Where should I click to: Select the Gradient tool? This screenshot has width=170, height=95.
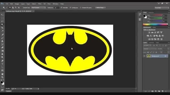[2, 51]
